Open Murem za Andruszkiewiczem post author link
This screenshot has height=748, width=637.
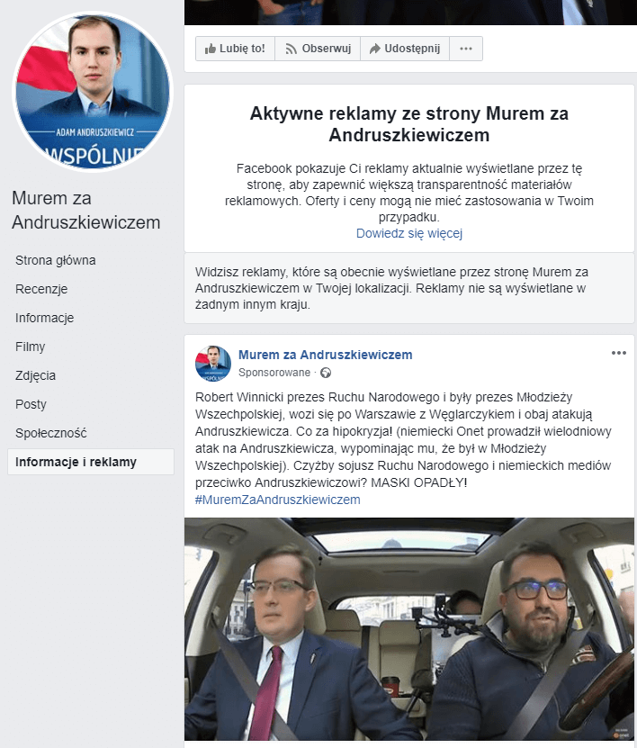coord(325,355)
